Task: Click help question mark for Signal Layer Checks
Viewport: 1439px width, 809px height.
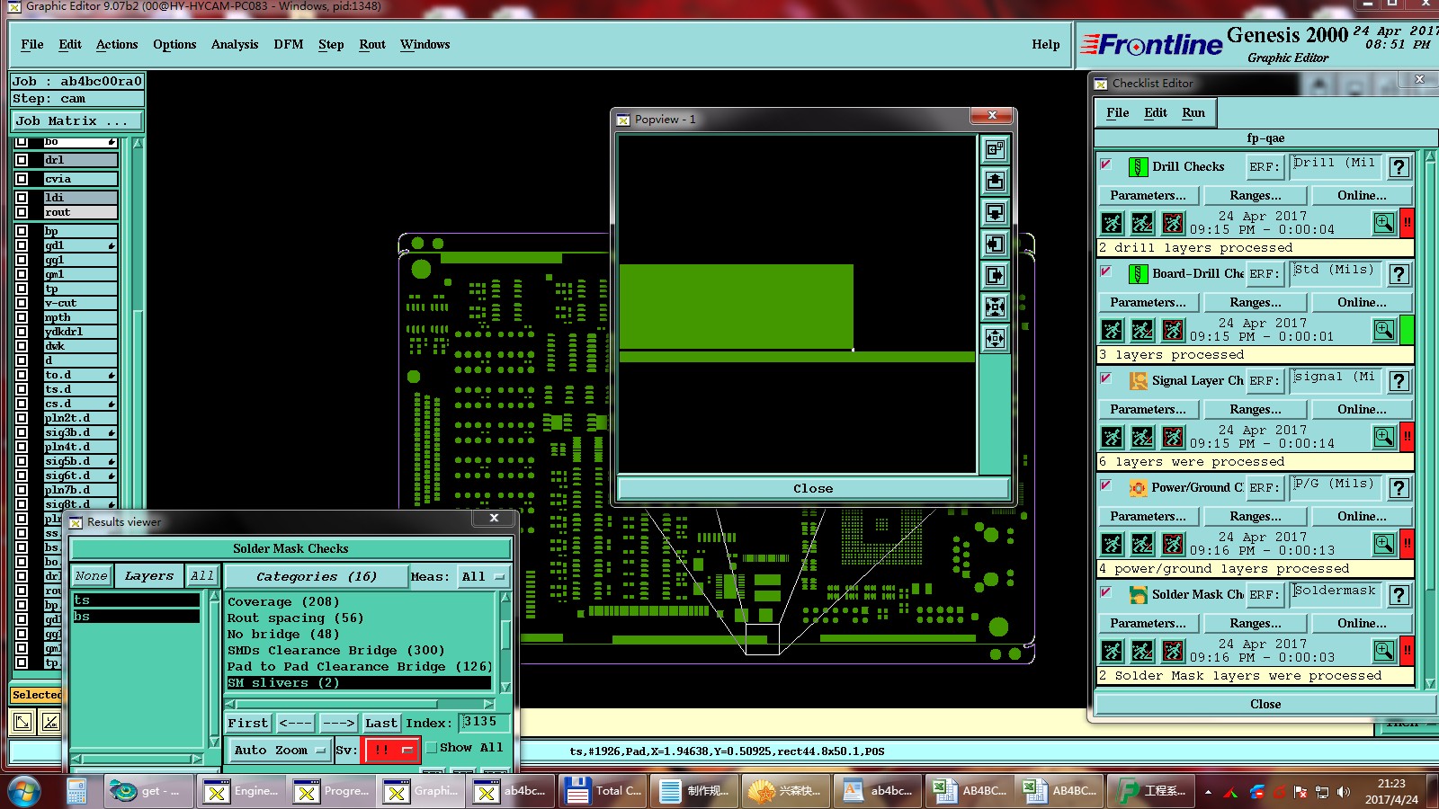Action: point(1399,381)
